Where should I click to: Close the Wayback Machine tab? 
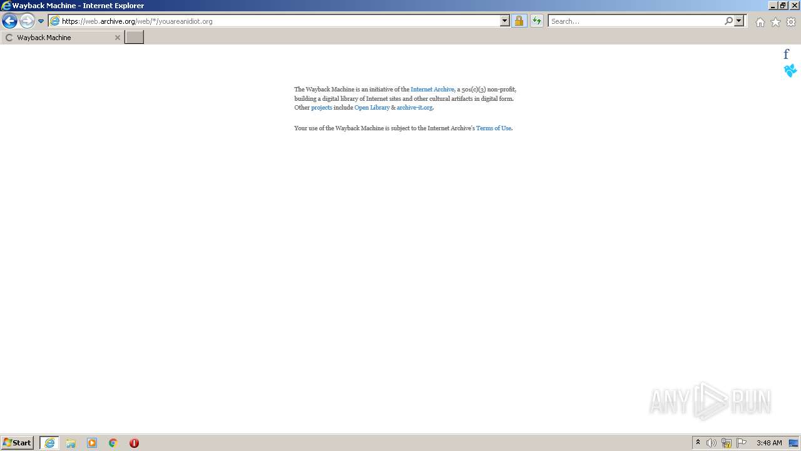(x=117, y=38)
